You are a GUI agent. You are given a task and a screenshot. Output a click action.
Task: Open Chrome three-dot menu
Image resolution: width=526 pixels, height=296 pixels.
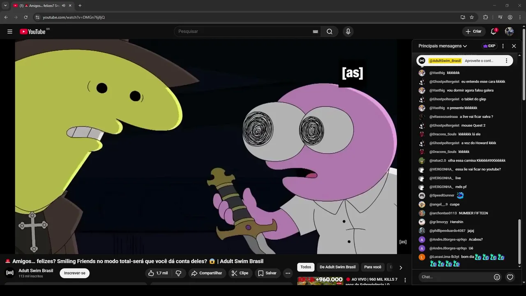tap(520, 17)
